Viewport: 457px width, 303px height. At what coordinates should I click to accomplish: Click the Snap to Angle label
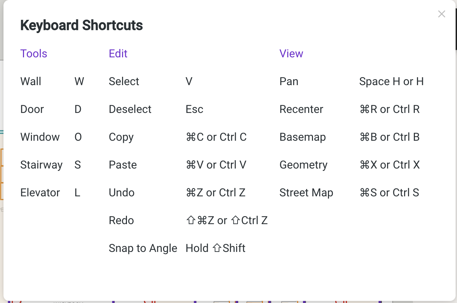pyautogui.click(x=143, y=248)
